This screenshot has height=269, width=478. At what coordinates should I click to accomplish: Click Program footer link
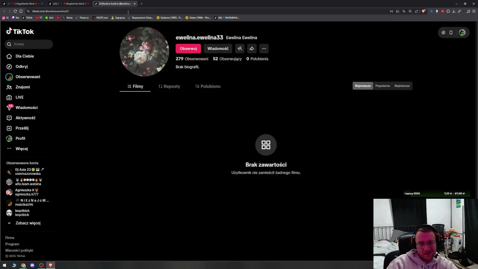pyautogui.click(x=12, y=244)
